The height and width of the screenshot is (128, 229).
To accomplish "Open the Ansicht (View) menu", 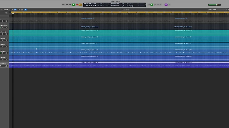I will tap(6, 10).
